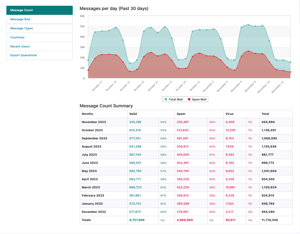Click the October 17 axis label

pyautogui.click(x=97, y=86)
